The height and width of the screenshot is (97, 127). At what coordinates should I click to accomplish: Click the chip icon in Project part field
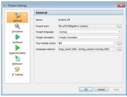click(60, 26)
